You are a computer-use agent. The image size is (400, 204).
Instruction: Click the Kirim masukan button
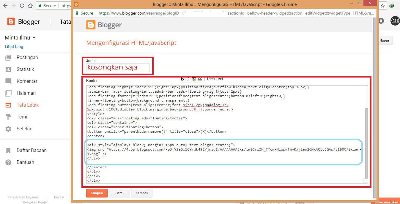click(x=386, y=202)
